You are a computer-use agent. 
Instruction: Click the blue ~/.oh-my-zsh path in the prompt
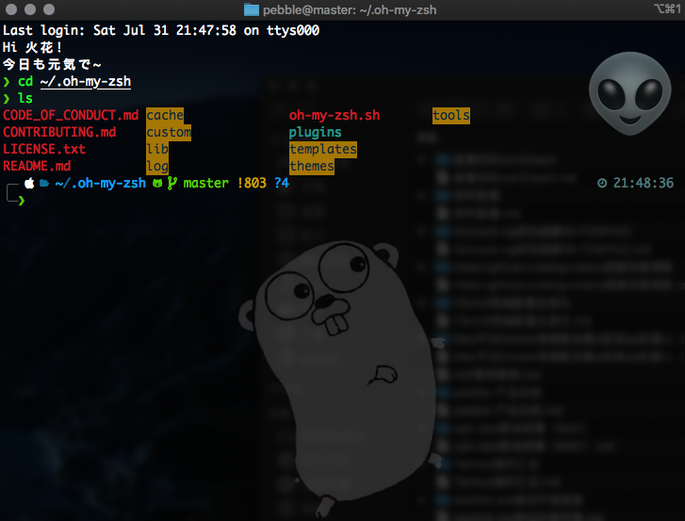tap(101, 183)
